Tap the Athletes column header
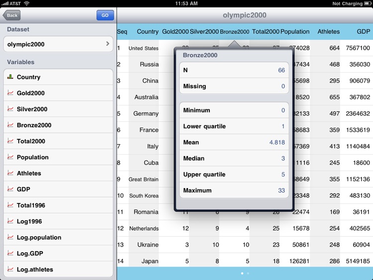 pos(329,32)
